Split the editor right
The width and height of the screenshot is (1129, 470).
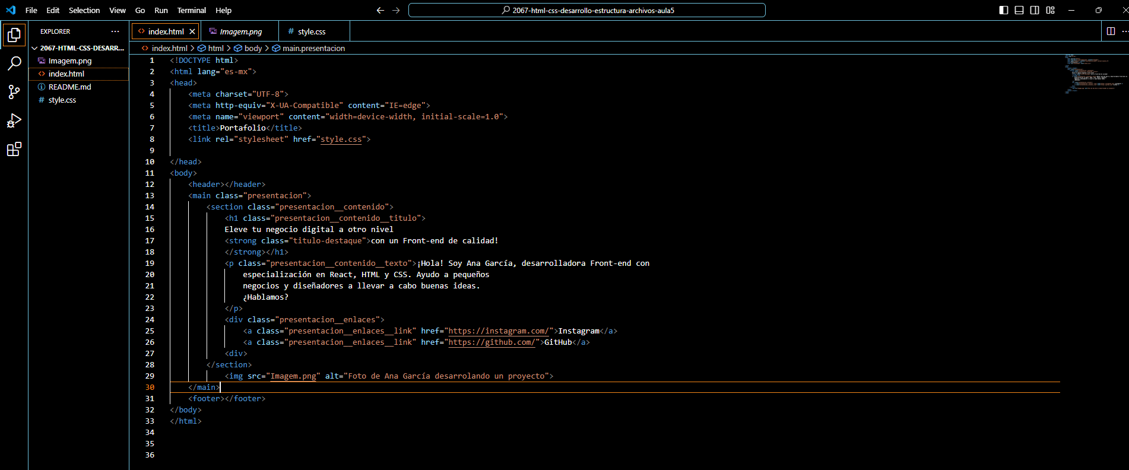point(1111,31)
